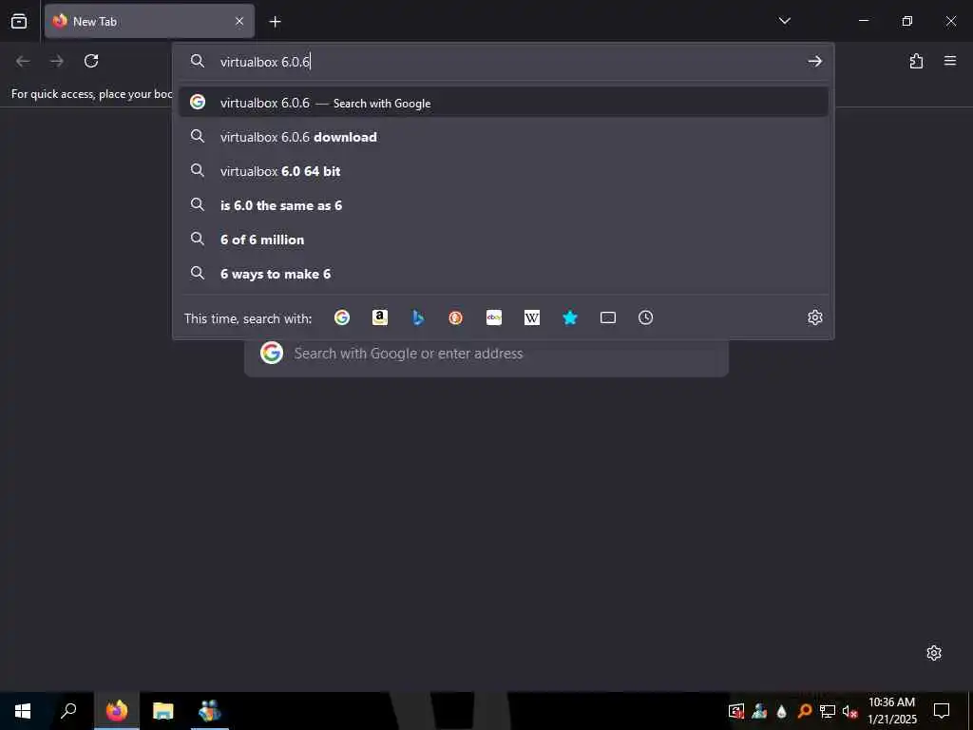Search this time with eBay icon
The image size is (973, 730).
coord(494,317)
